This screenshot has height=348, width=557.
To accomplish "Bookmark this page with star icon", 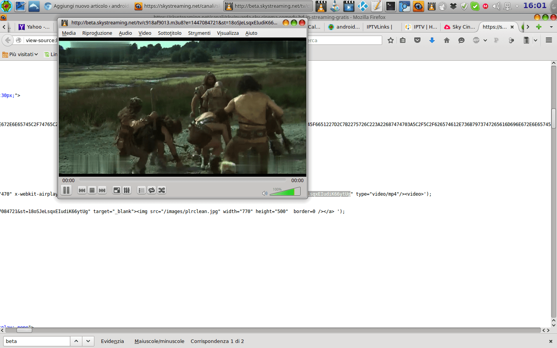I will (391, 40).
